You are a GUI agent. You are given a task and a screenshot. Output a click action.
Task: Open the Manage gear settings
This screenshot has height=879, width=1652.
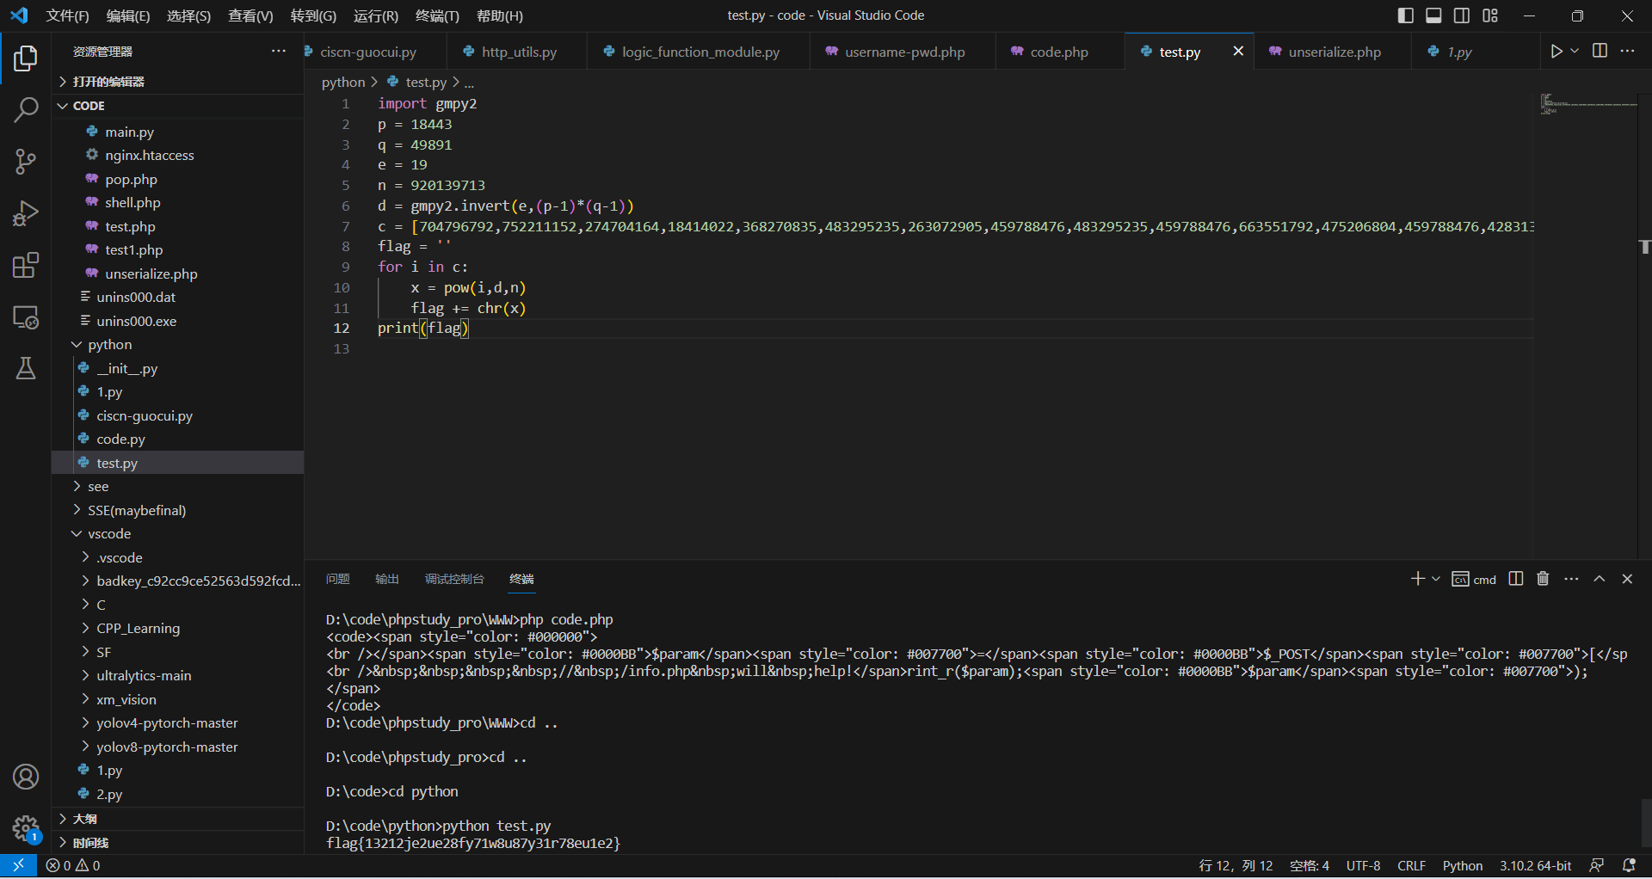click(x=26, y=829)
